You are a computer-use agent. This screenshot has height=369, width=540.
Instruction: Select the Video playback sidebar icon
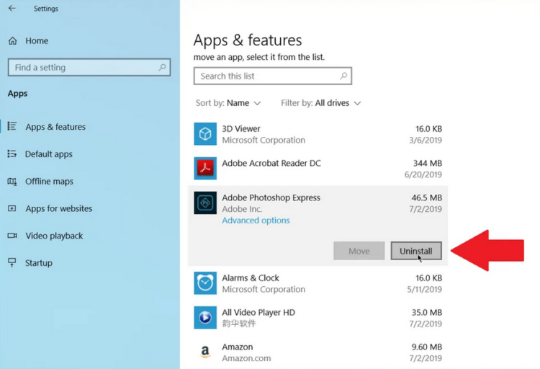12,236
